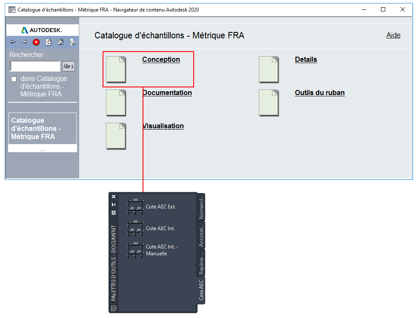
Task: Click the PALETTES D'OUTILS - DOCUMENT title bar
Action: [x=114, y=263]
